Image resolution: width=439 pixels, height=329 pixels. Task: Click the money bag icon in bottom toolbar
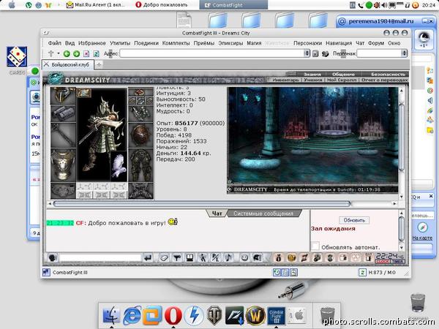278,257
